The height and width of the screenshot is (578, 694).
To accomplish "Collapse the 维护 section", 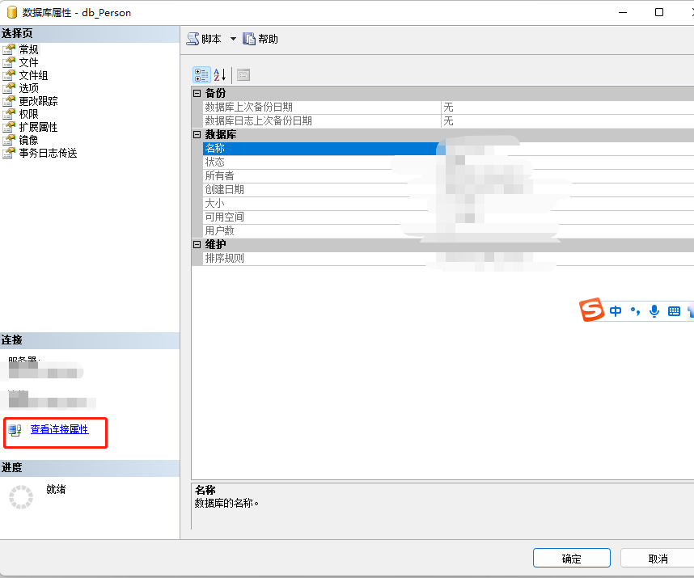I will tap(197, 245).
